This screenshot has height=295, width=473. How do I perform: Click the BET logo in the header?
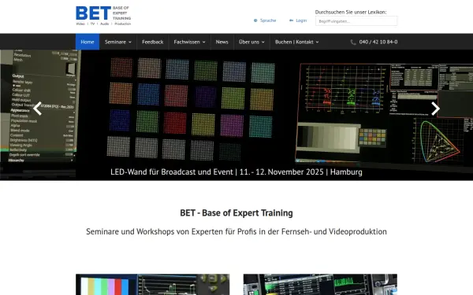pyautogui.click(x=103, y=16)
